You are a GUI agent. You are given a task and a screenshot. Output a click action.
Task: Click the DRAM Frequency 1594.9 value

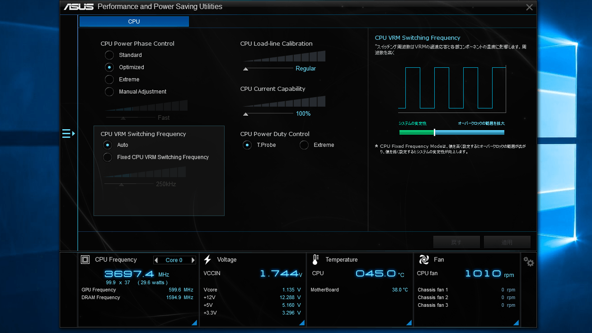[174, 298]
